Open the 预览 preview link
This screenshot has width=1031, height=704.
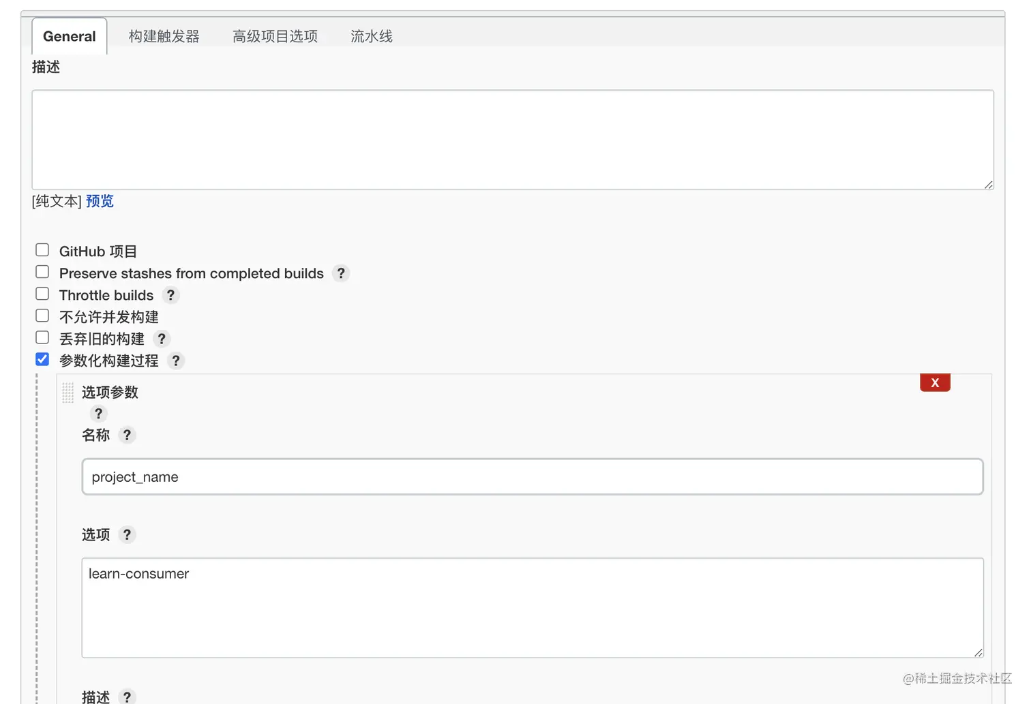[x=100, y=201]
